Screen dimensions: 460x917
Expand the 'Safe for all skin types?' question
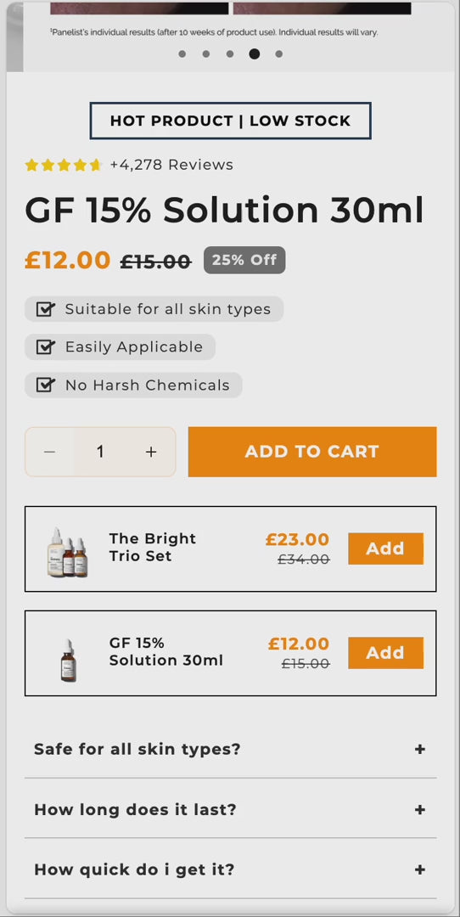230,749
